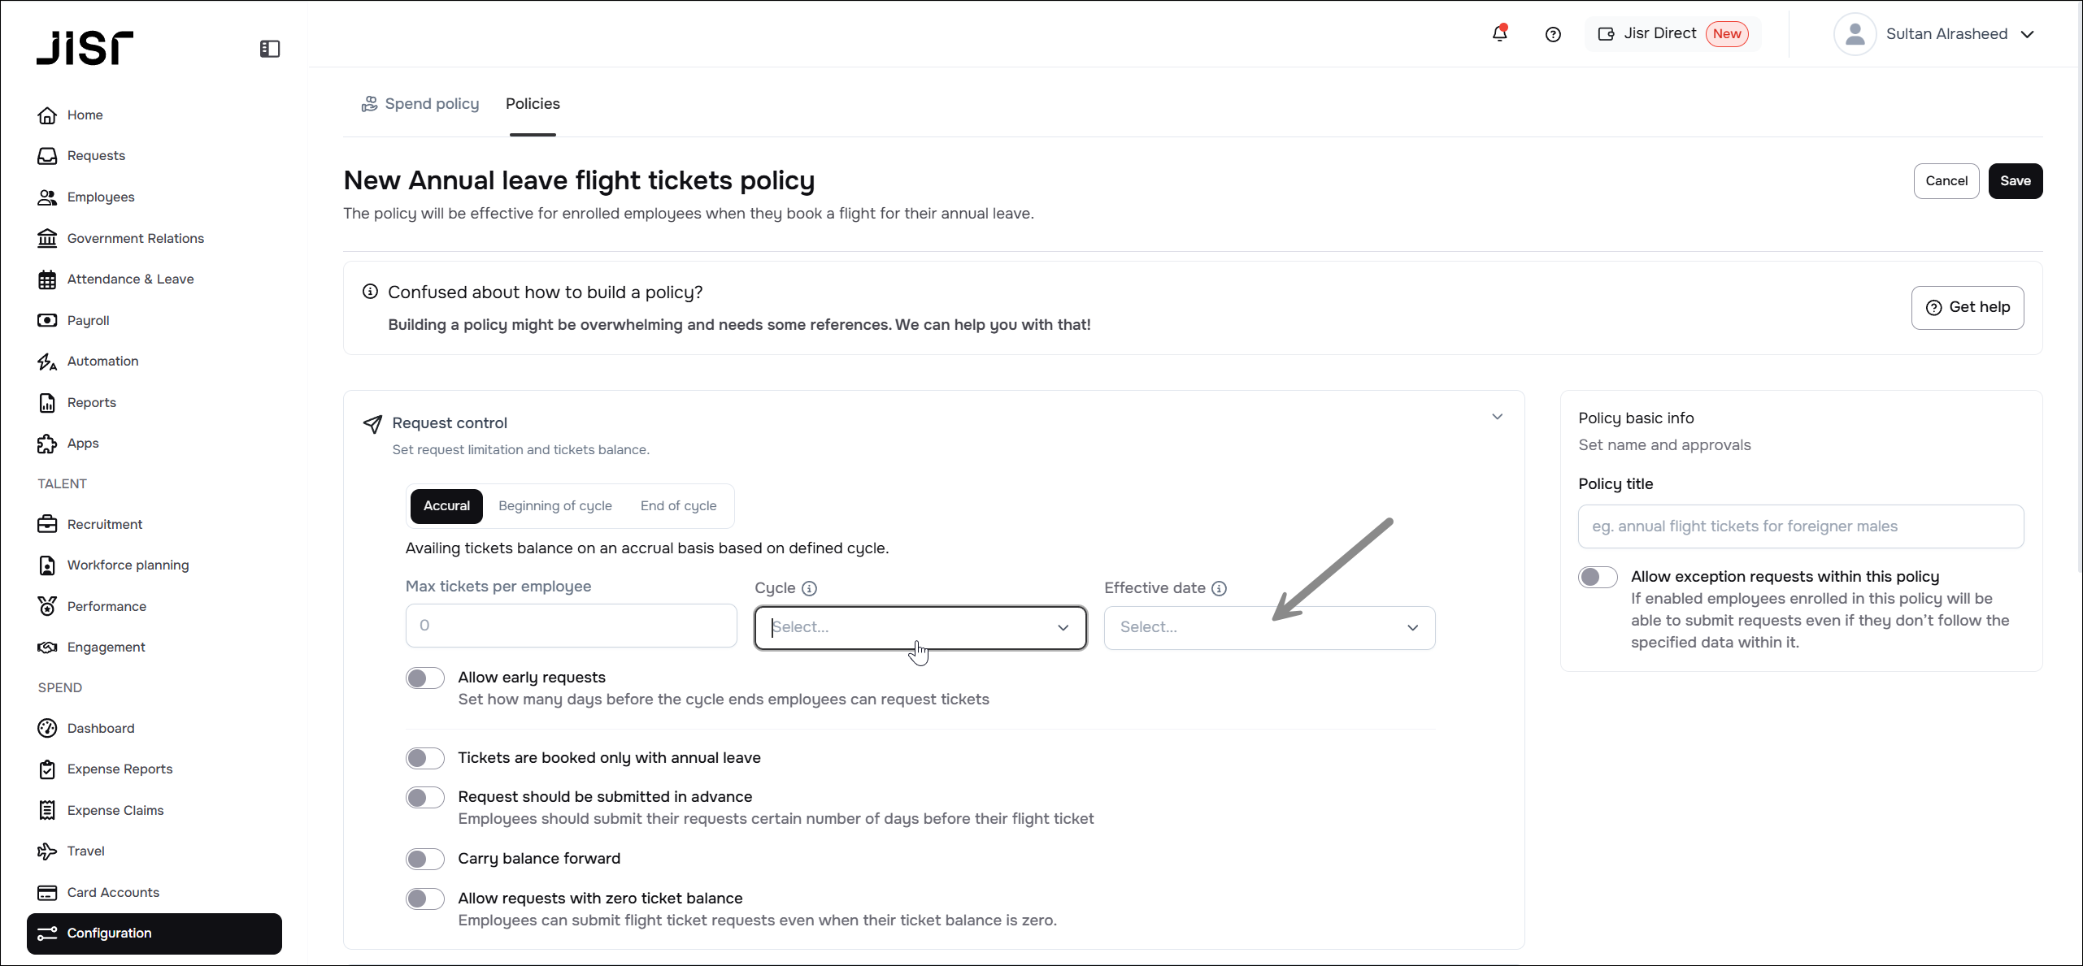The image size is (2083, 966).
Task: Collapse the sidebar using panel icon
Action: pos(270,49)
